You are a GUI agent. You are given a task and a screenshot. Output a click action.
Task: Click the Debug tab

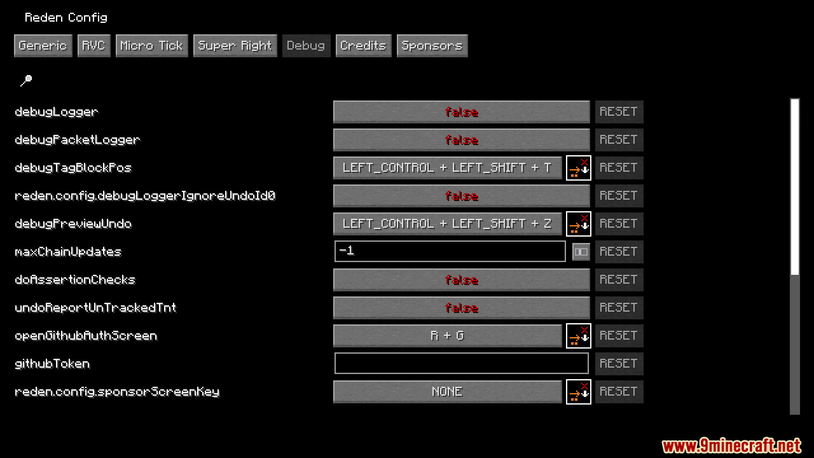tap(305, 45)
